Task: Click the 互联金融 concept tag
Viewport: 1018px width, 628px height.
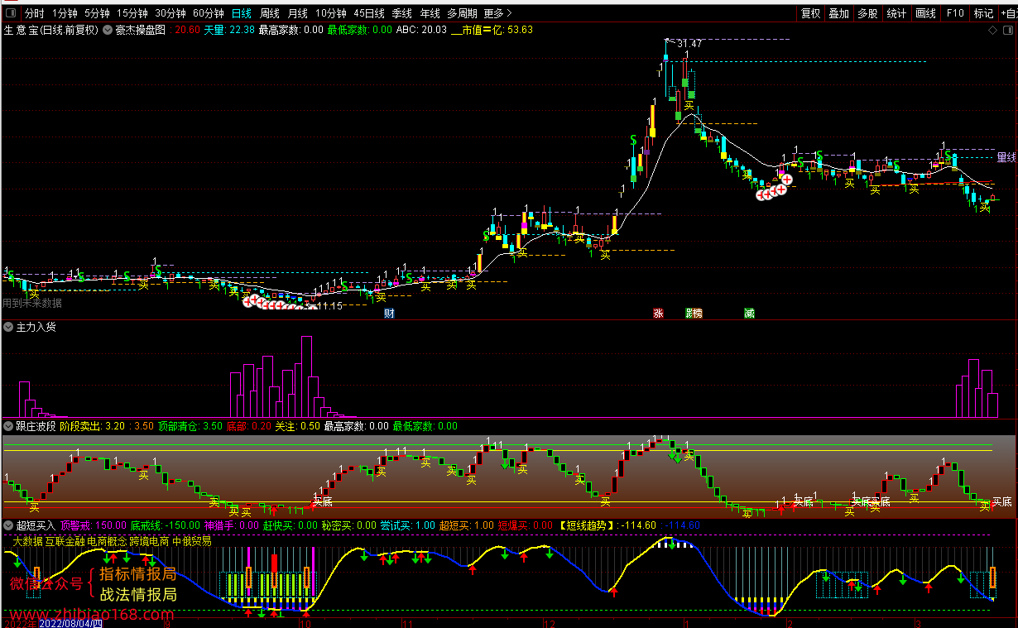Action: pyautogui.click(x=65, y=541)
